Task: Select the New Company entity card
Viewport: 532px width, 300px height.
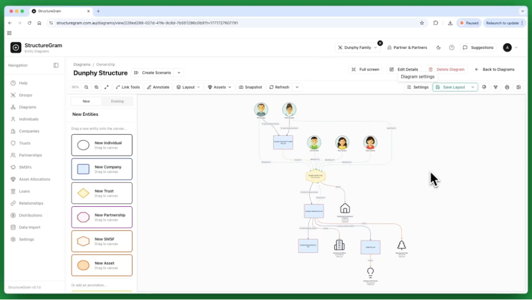Action: 102,169
